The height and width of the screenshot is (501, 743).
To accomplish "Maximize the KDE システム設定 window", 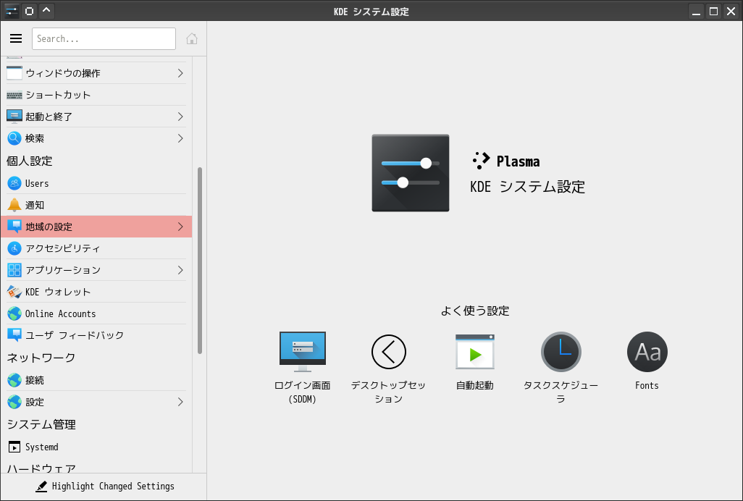I will point(713,11).
